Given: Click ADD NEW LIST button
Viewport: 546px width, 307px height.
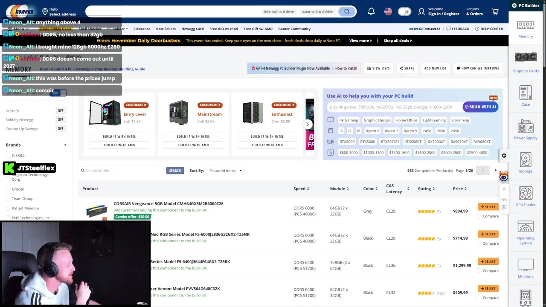Looking at the screenshot, I should coord(435,68).
